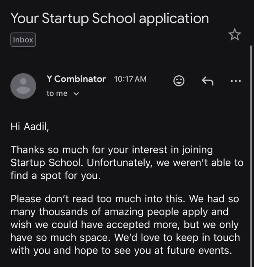The image size is (254, 267).
Task: Expand recipient details chevron beside 'to me'
Action: [76, 94]
